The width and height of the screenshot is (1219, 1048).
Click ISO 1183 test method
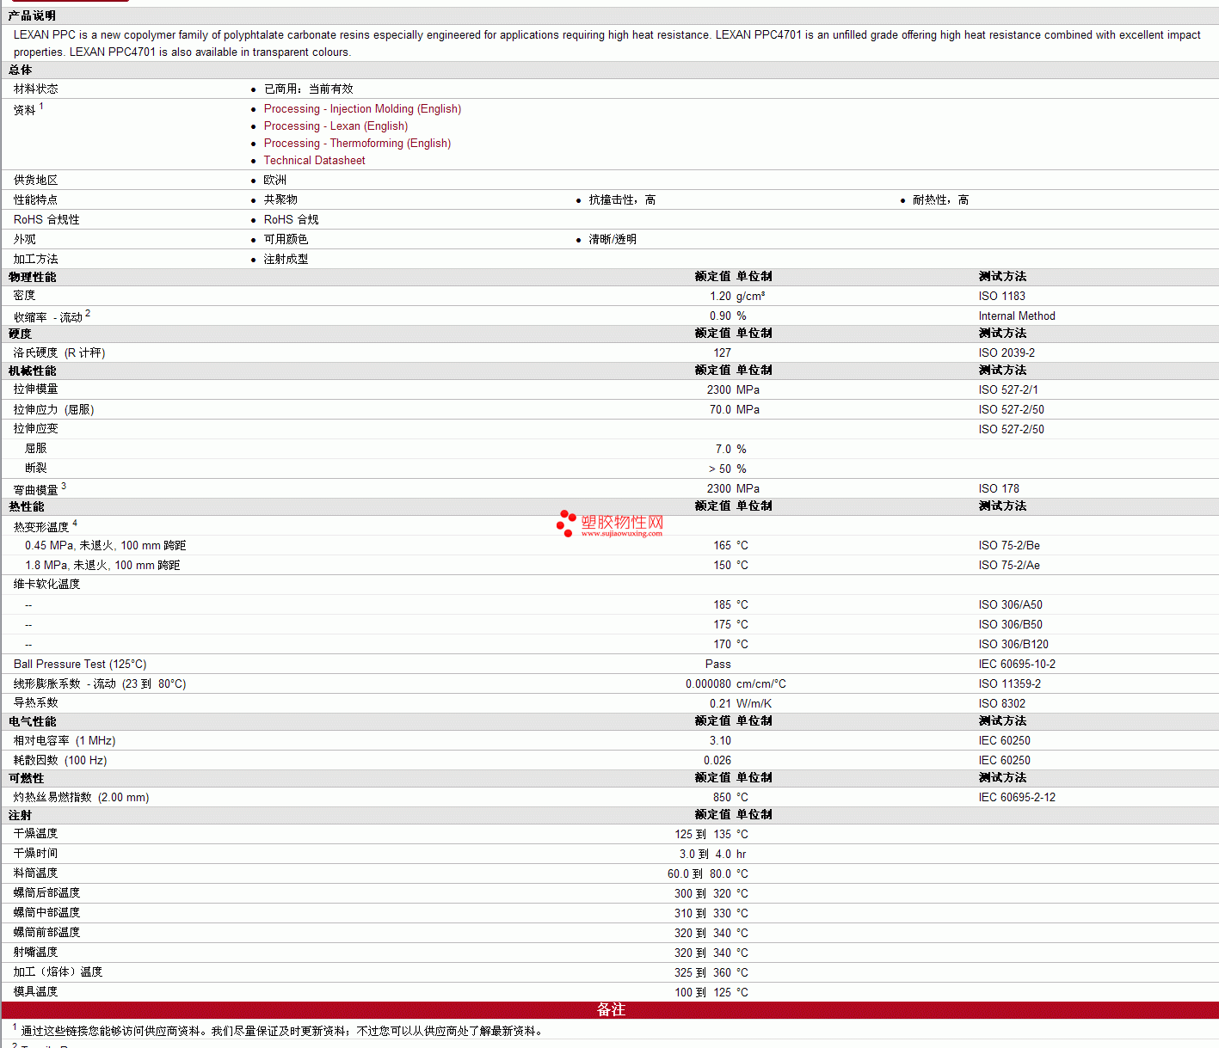click(1001, 297)
